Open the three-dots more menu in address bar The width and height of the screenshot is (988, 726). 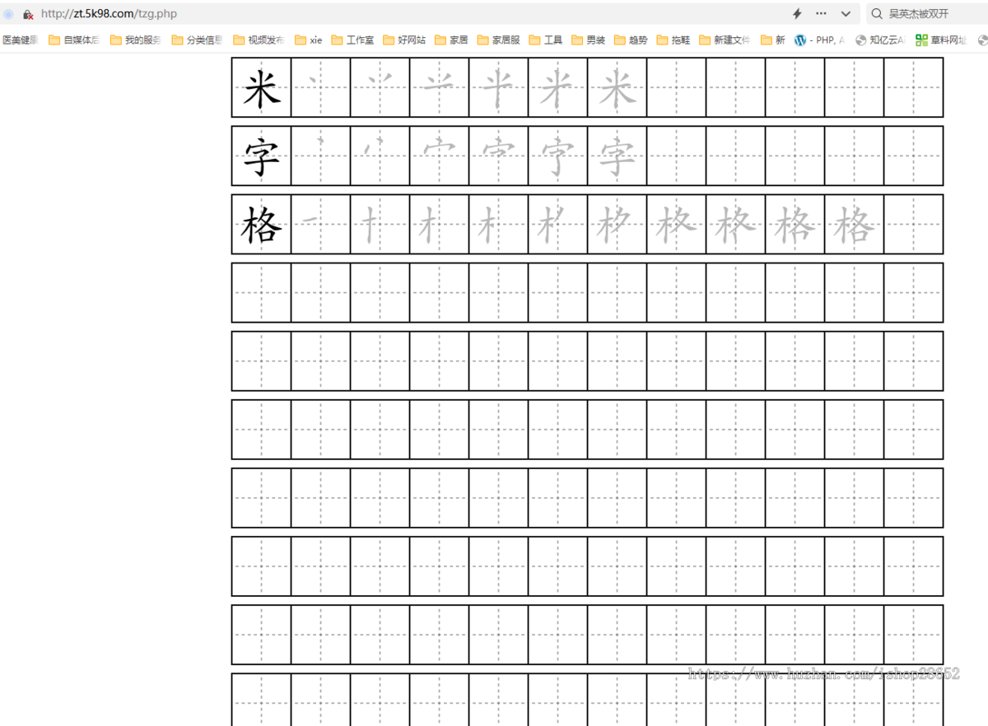(x=821, y=14)
